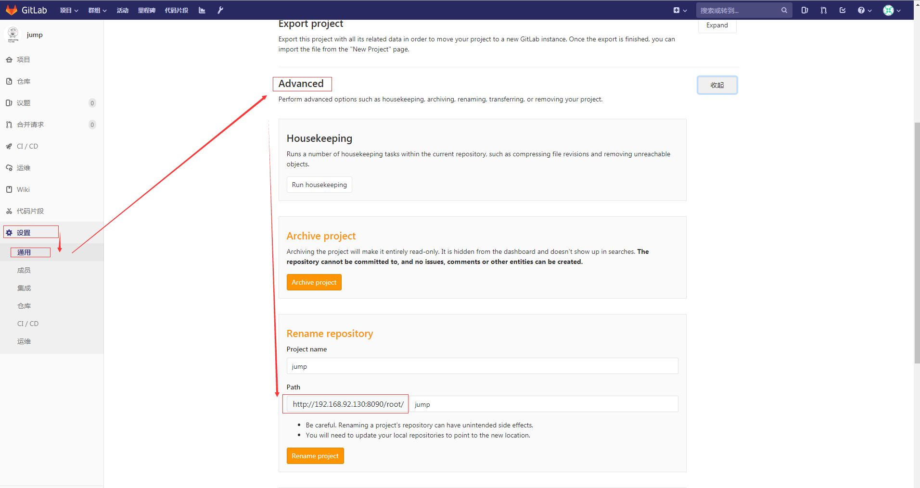Open the new project plus dropdown

(679, 10)
